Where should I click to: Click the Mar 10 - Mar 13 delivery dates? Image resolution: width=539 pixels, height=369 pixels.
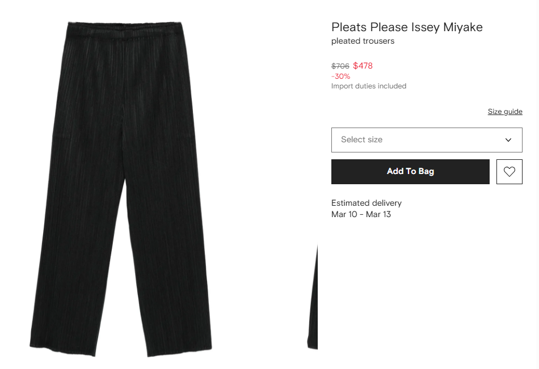tap(361, 214)
